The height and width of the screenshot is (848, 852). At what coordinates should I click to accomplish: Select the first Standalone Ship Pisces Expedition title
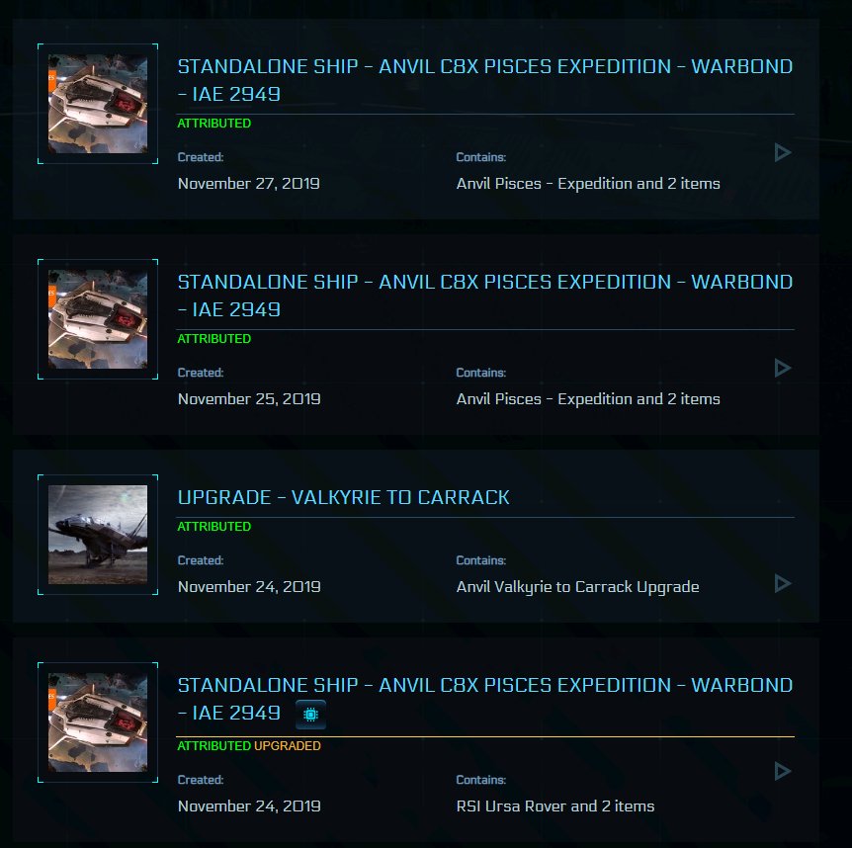point(484,80)
